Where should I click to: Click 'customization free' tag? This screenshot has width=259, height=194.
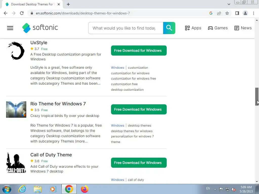124,84
